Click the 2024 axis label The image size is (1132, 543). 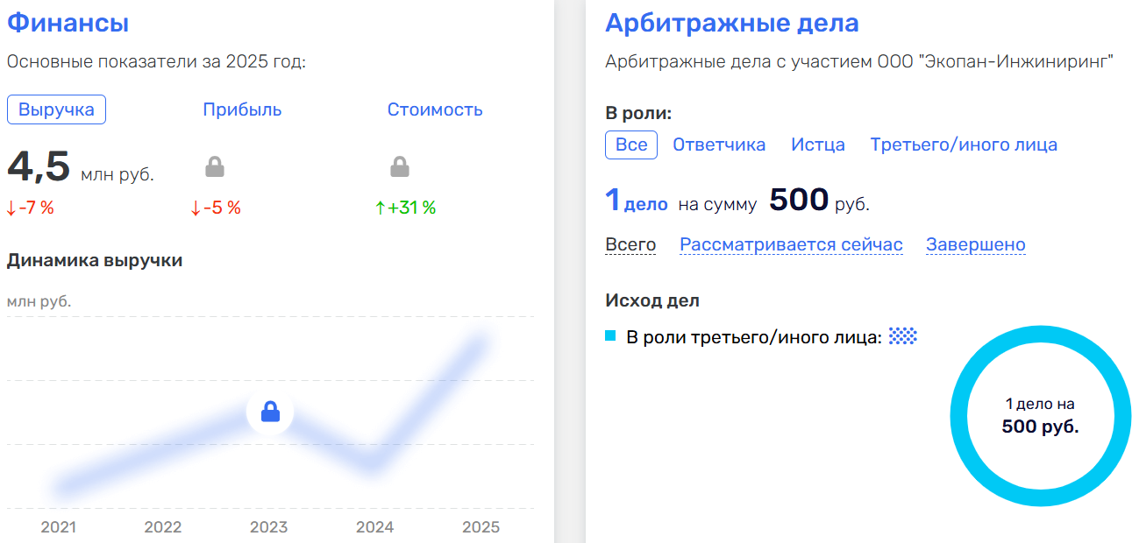374,527
